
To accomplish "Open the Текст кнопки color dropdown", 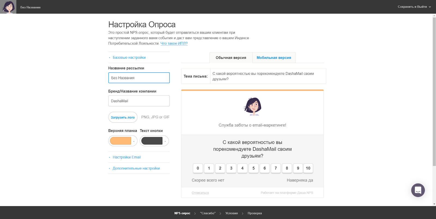I will 165,141.
